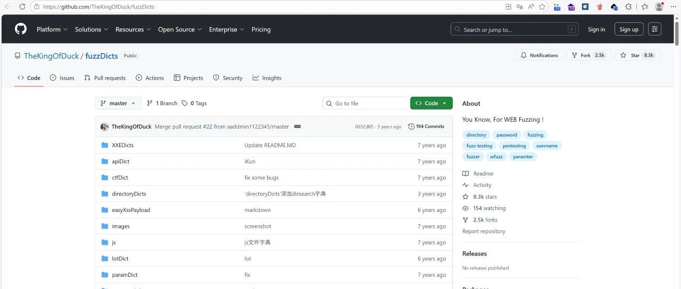Image resolution: width=681 pixels, height=289 pixels.
Task: Select the Code tab
Action: click(x=29, y=78)
